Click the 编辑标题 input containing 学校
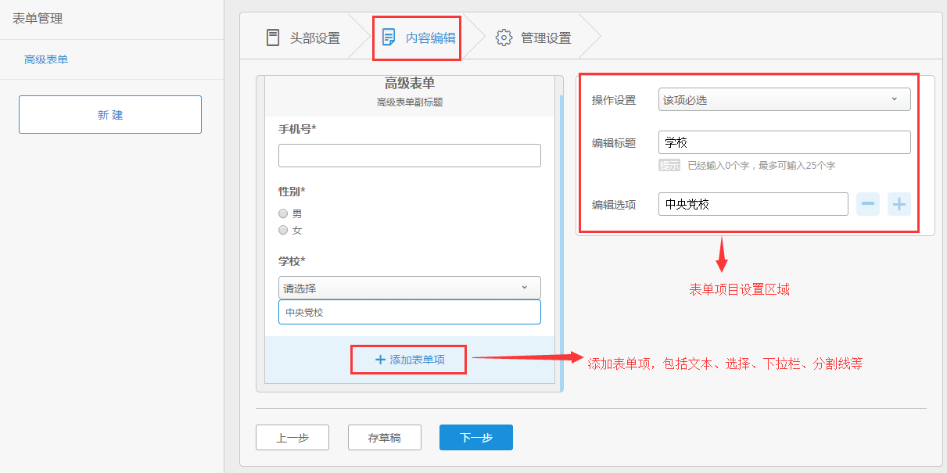Viewport: 947px width, 473px height. (784, 142)
